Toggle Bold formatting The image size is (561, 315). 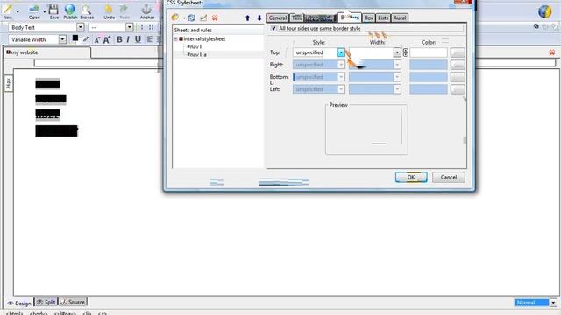pos(119,39)
